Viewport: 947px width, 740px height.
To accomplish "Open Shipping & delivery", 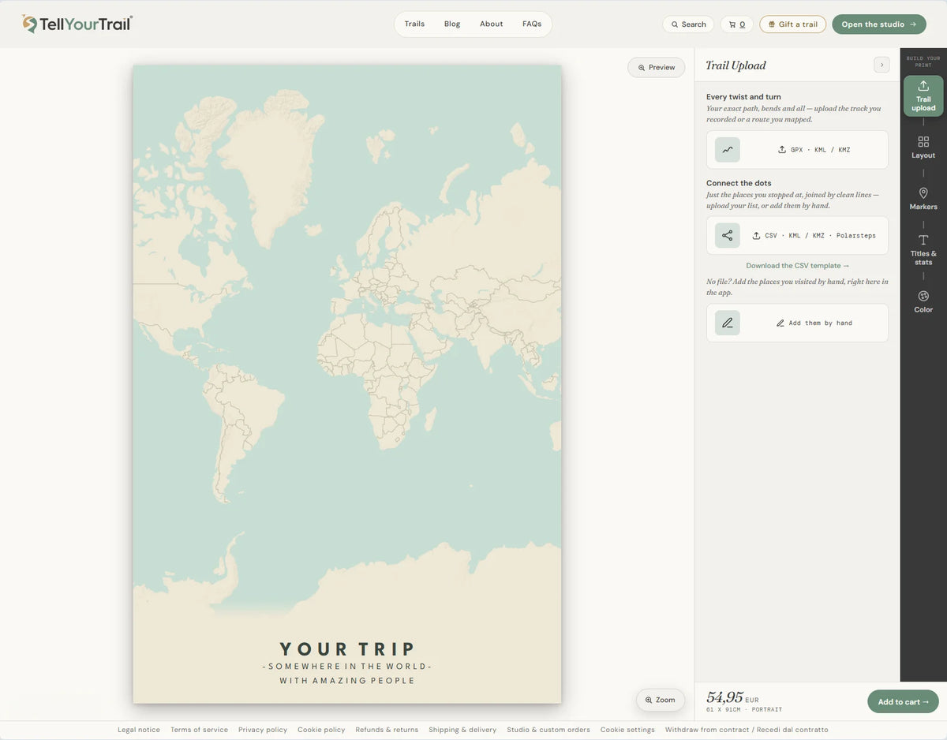I will click(x=462, y=730).
